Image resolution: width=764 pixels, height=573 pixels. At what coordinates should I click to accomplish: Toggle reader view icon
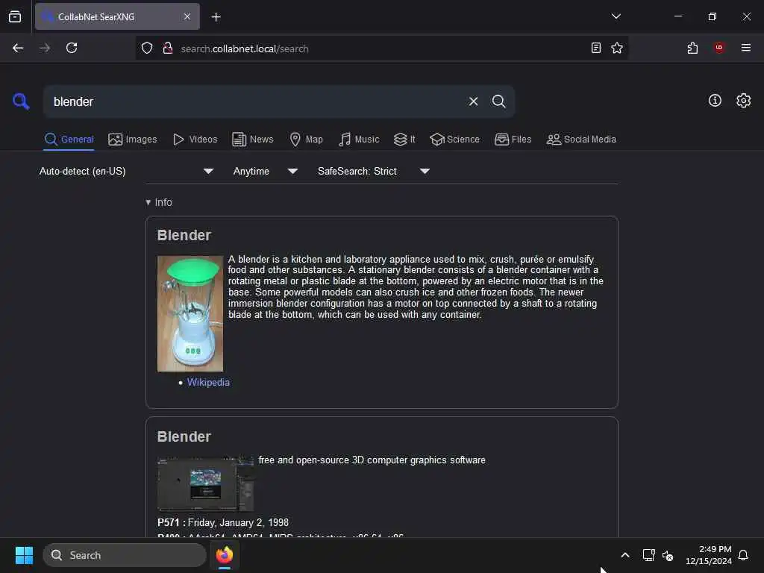[596, 48]
